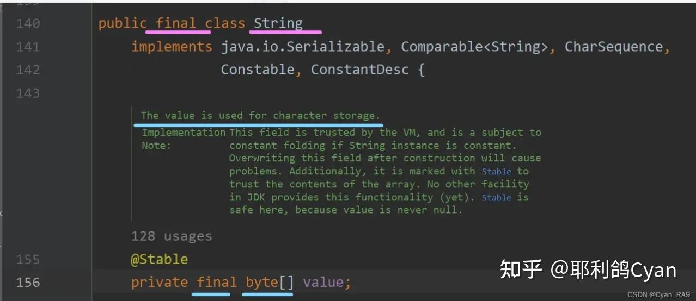Click the implements keyword

tap(172, 47)
